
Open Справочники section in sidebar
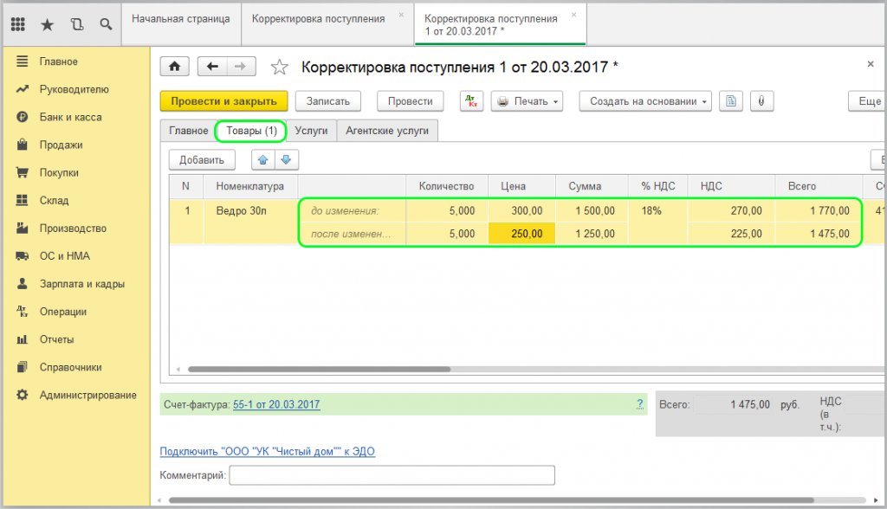click(x=70, y=367)
